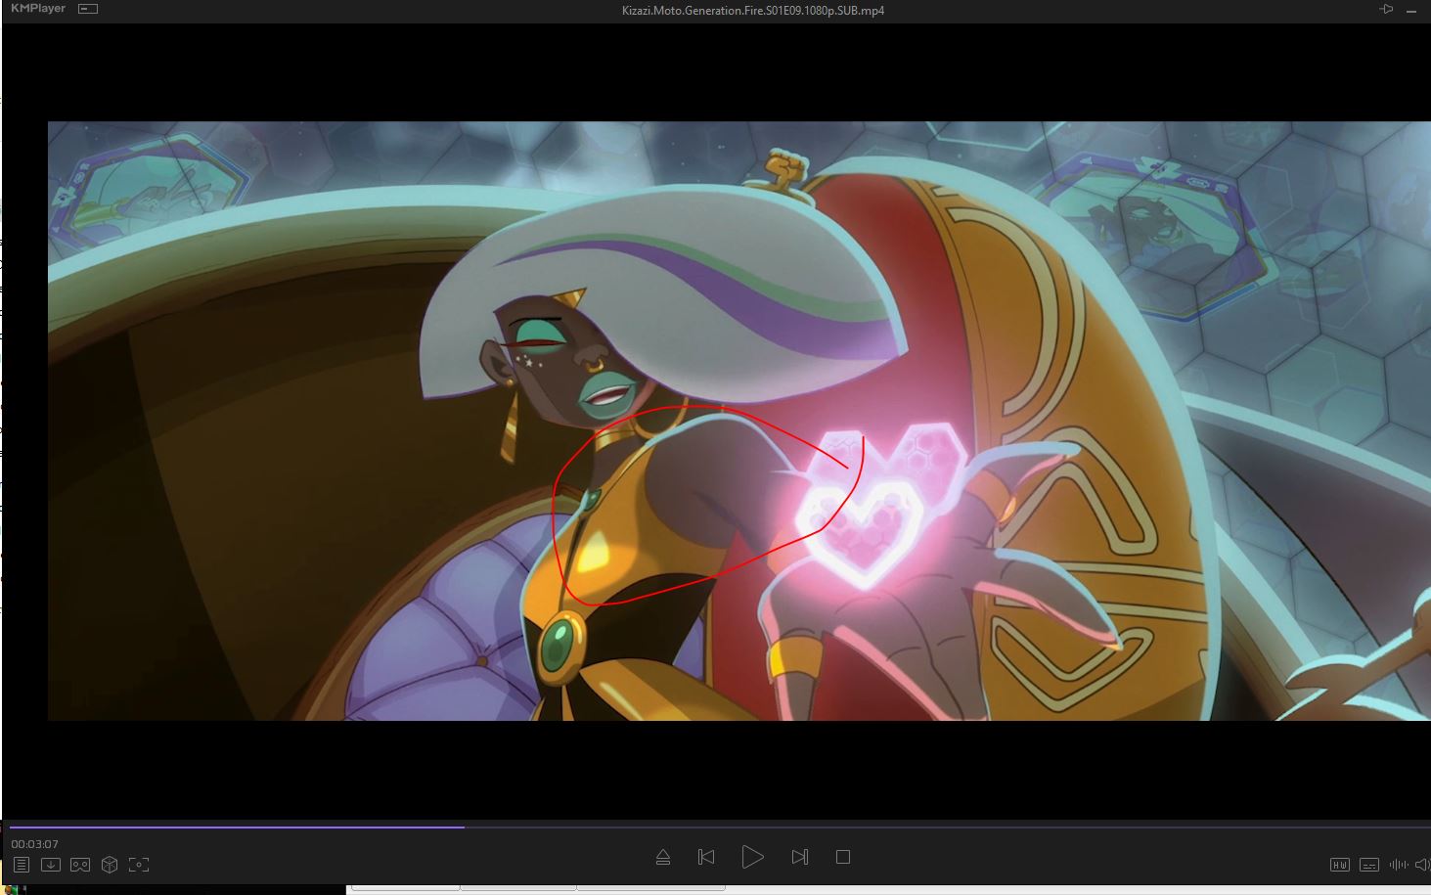Click the 00:03:07 elapsed time display

tap(34, 844)
